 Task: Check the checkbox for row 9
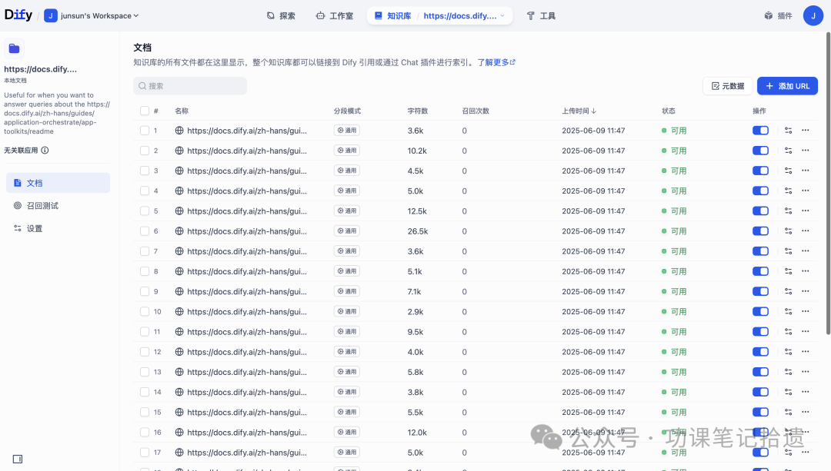(x=144, y=291)
